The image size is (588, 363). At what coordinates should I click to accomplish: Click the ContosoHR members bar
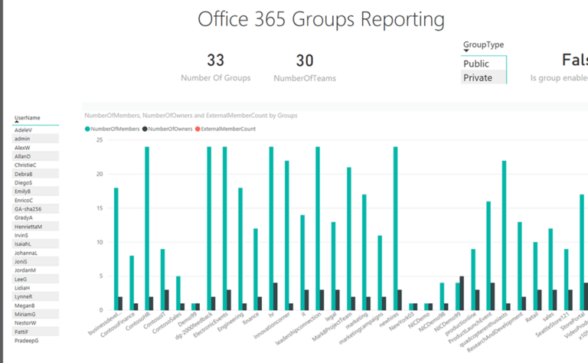(147, 228)
